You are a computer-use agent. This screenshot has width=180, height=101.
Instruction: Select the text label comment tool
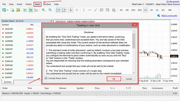click(101, 10)
